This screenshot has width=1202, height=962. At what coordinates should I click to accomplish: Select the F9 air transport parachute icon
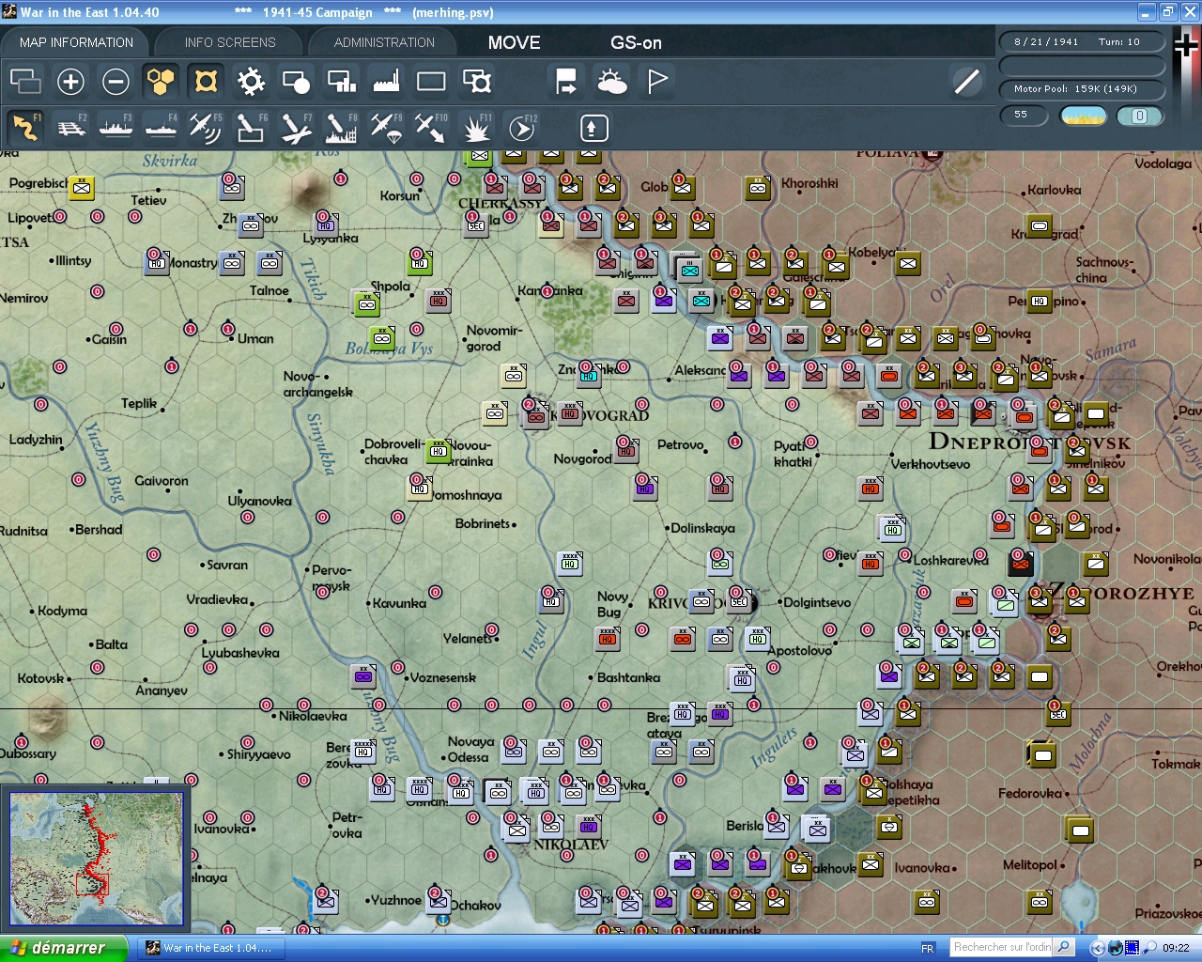point(386,127)
